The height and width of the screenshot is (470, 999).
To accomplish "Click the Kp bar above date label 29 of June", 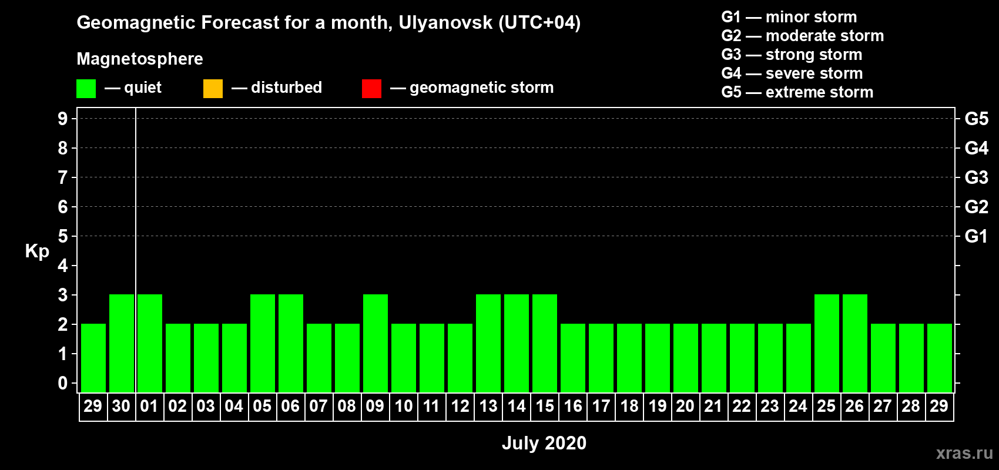I will tap(93, 358).
